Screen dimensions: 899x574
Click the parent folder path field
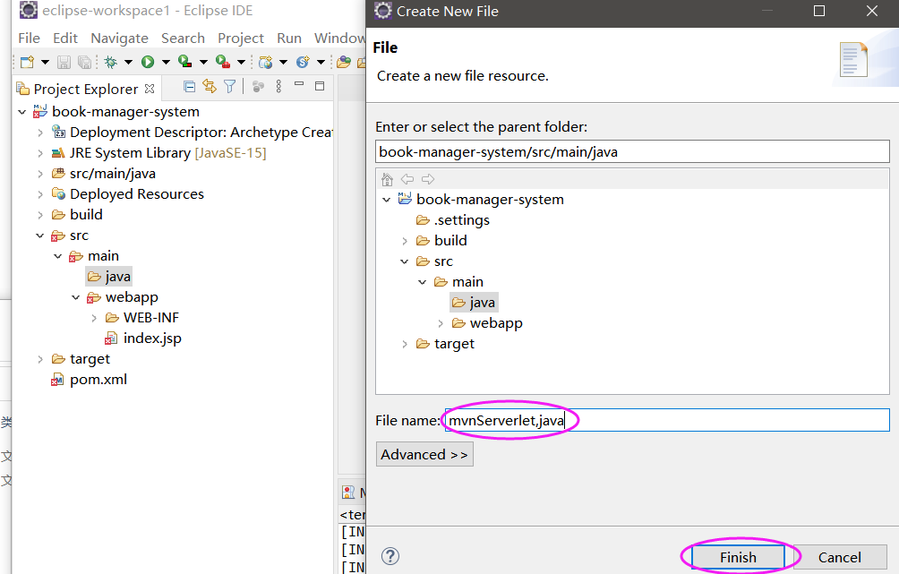(632, 152)
